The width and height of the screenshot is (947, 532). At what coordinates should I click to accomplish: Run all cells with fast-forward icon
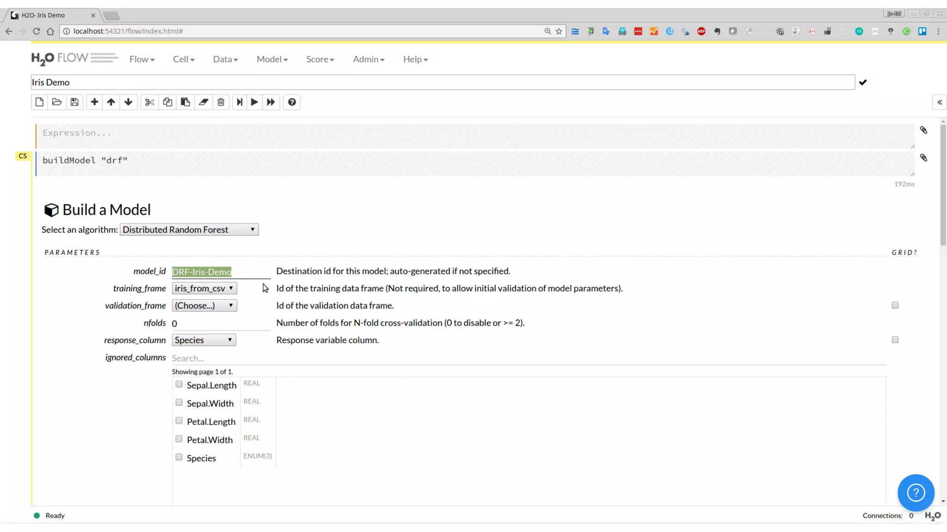271,102
